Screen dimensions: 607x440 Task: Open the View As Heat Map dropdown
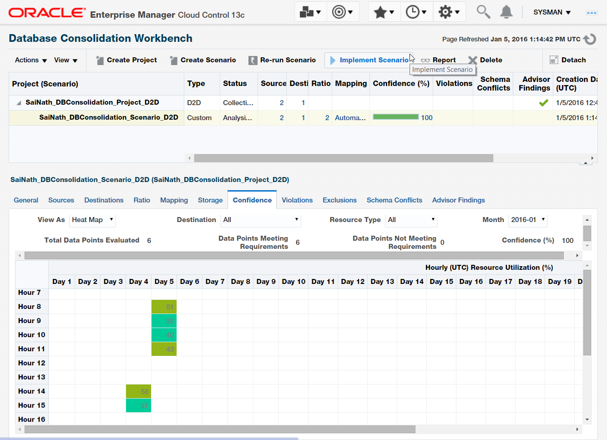[x=93, y=220]
